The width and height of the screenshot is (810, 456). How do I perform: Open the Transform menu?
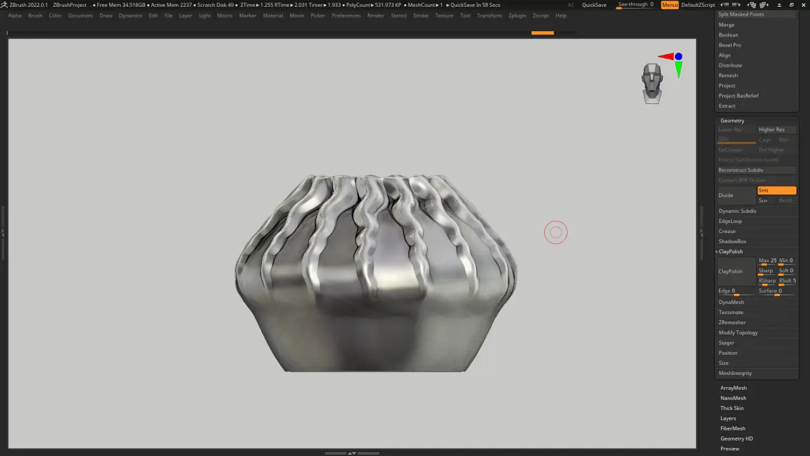(489, 16)
